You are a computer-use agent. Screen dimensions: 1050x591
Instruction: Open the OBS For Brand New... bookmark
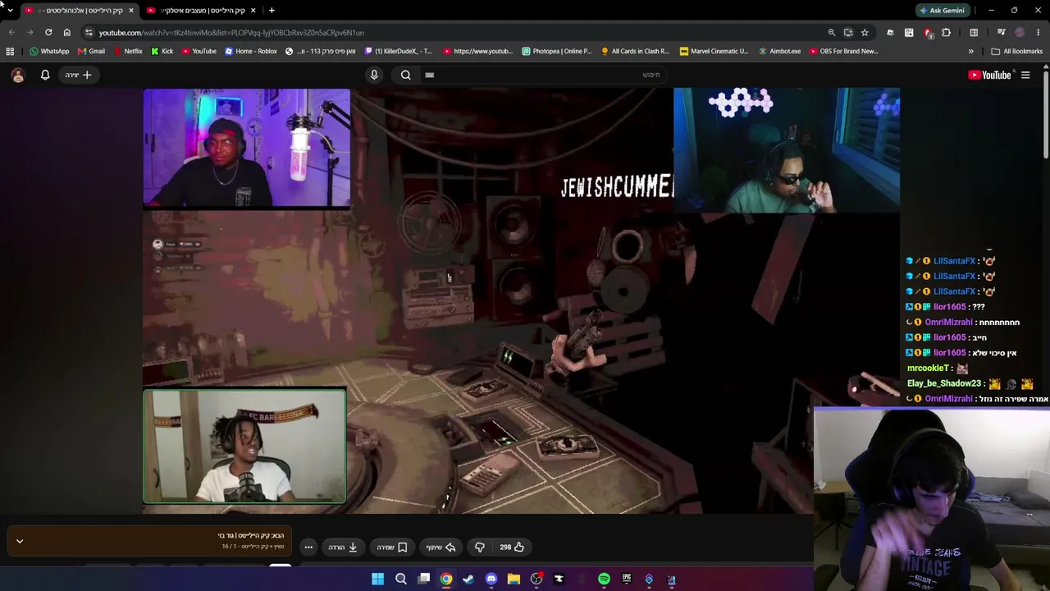click(843, 51)
